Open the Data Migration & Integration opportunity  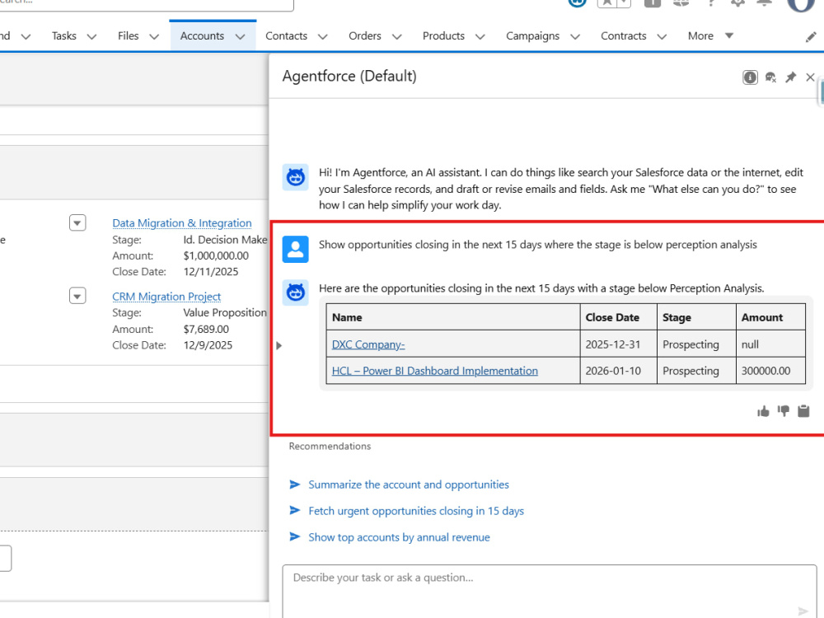coord(182,222)
